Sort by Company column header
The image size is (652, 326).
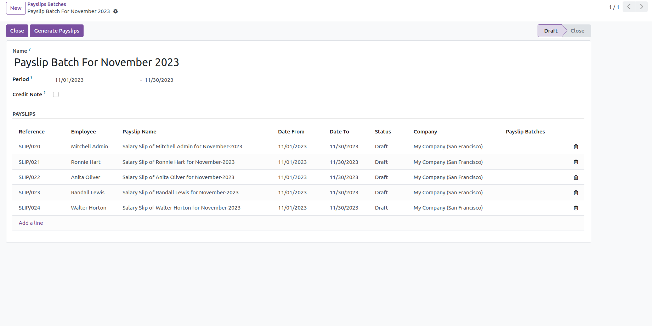click(x=425, y=132)
